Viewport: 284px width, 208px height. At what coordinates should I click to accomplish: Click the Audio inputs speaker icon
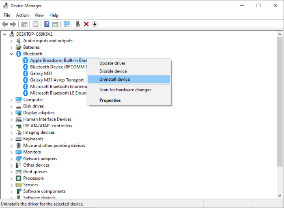coord(18,41)
